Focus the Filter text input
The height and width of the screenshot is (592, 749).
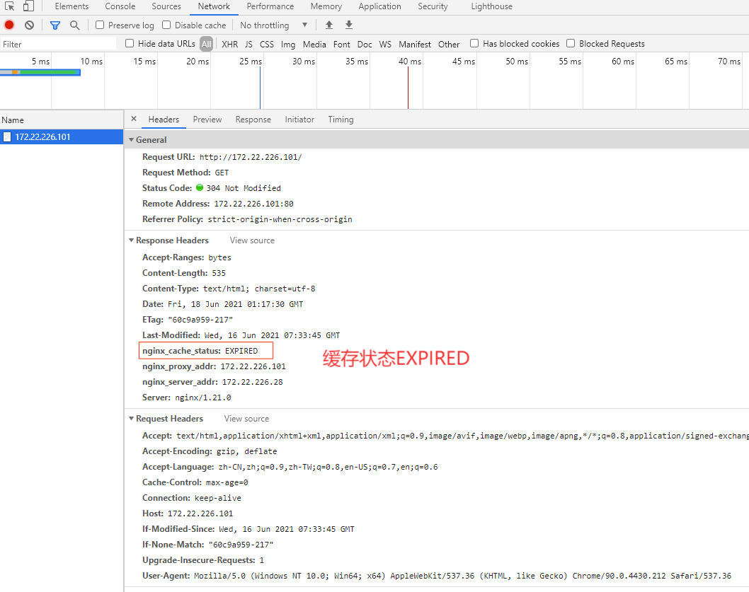point(58,44)
